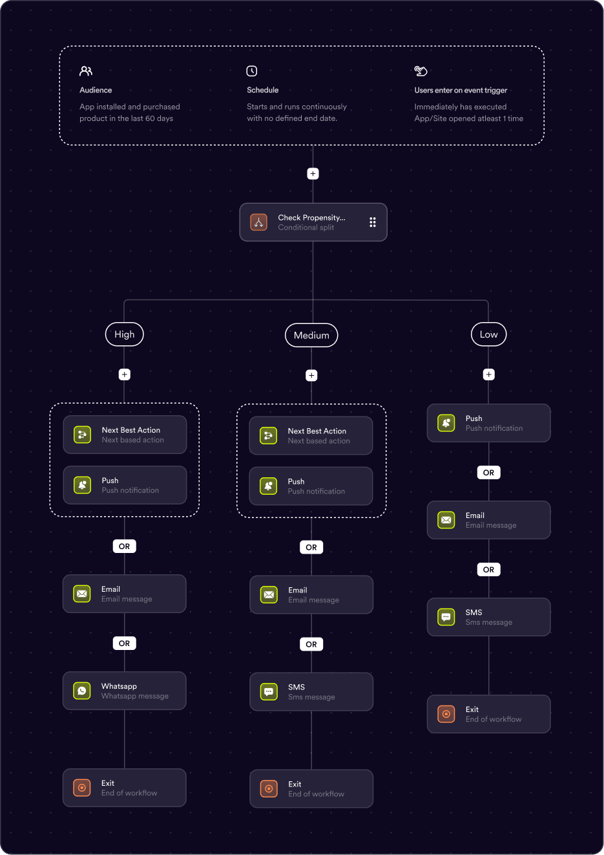Click the Audience people icon
Image resolution: width=604 pixels, height=855 pixels.
(86, 70)
